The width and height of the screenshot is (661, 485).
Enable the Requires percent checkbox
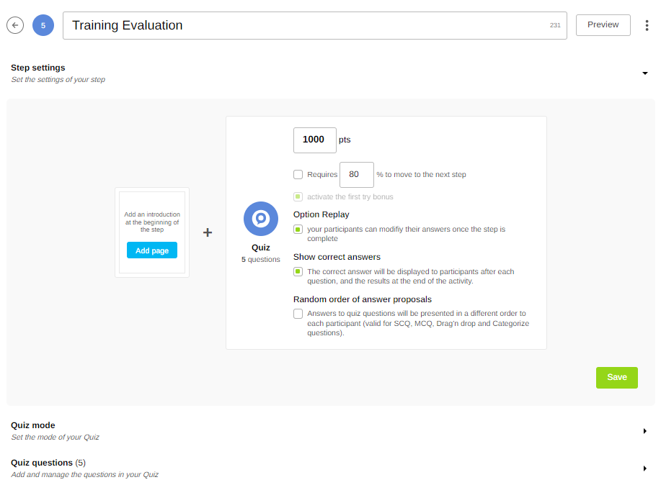click(298, 174)
